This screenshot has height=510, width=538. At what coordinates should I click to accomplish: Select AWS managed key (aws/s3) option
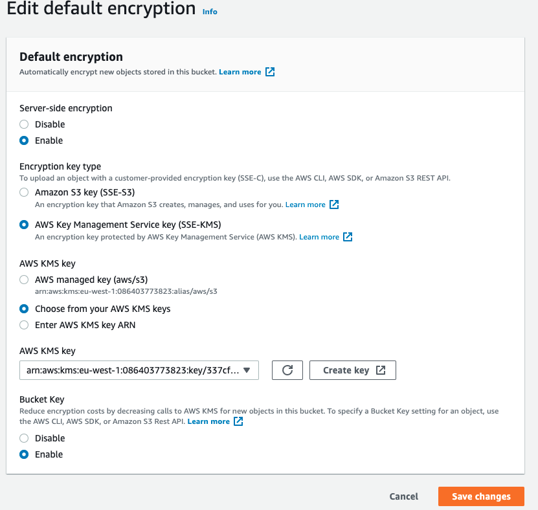24,280
